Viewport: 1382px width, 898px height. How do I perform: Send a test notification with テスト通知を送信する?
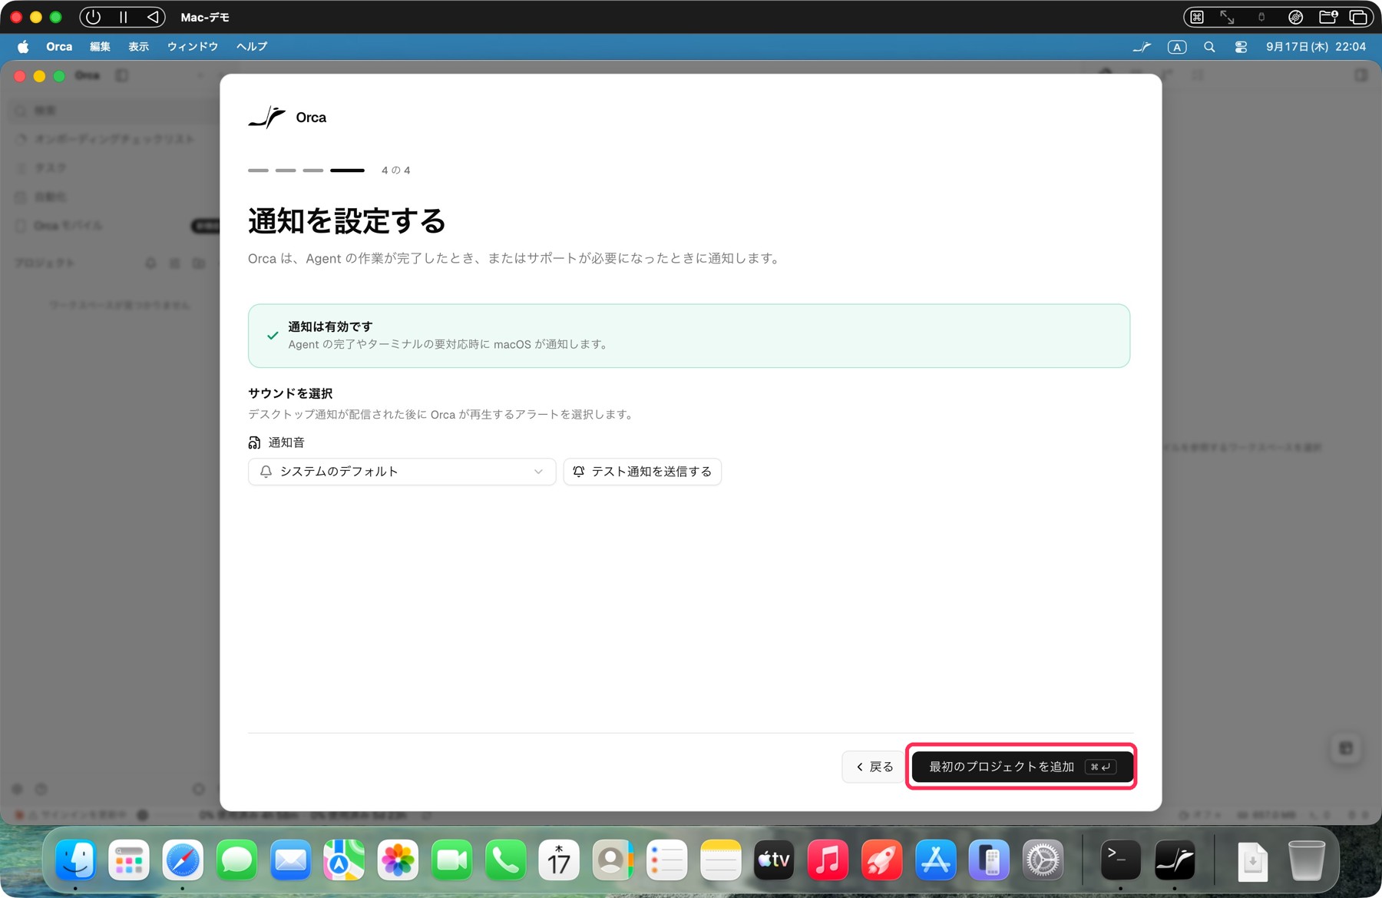click(643, 472)
